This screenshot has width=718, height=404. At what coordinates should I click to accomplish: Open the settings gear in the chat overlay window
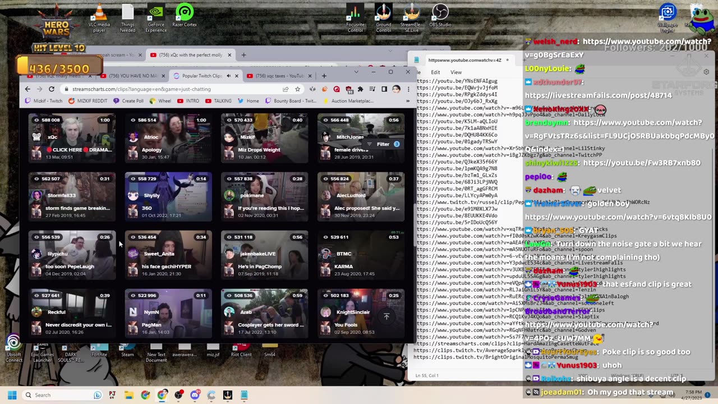(706, 72)
